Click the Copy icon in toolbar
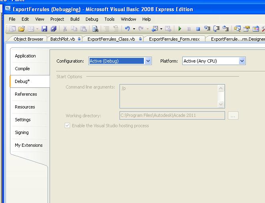The height and width of the screenshot is (203, 265). tap(74, 29)
